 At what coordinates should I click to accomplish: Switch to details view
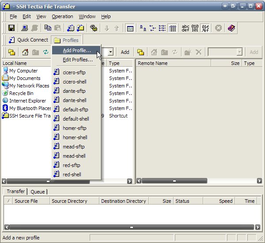coord(172,28)
